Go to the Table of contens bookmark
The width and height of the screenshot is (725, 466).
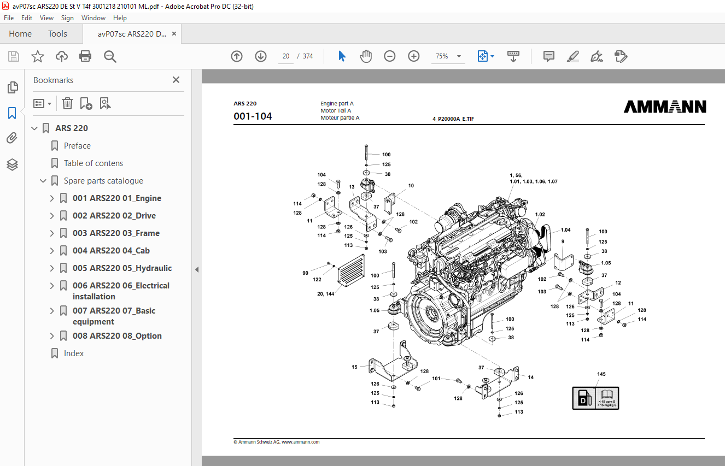pos(93,163)
